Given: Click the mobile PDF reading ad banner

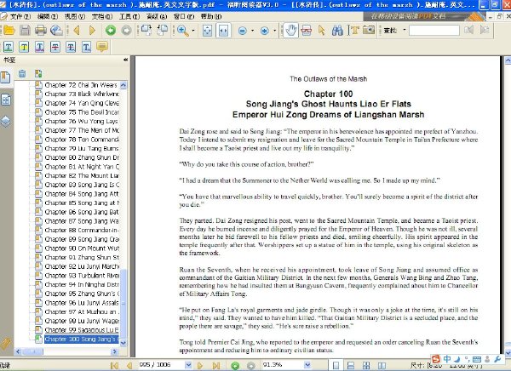Looking at the screenshot, I should pyautogui.click(x=423, y=16).
